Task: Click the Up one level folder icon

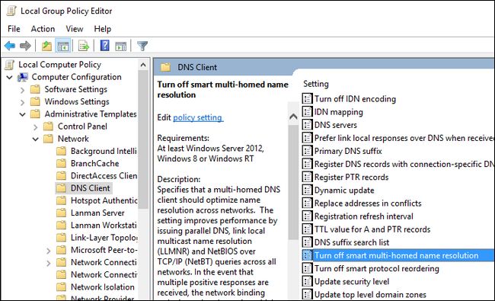Action: click(46, 46)
